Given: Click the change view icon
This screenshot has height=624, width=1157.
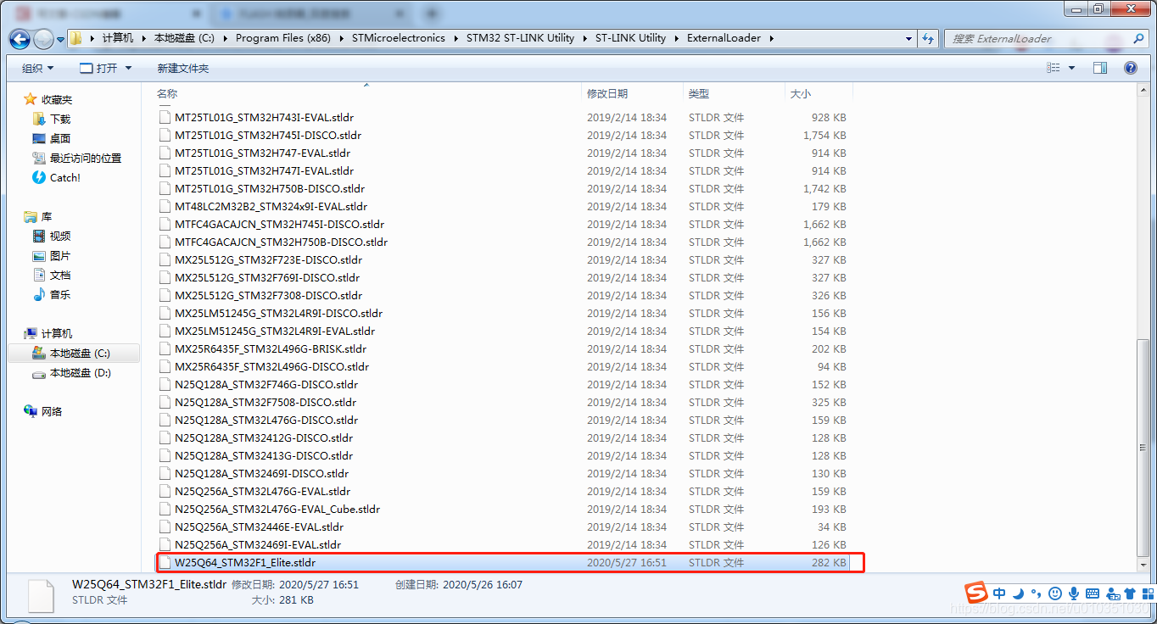Looking at the screenshot, I should [1054, 68].
